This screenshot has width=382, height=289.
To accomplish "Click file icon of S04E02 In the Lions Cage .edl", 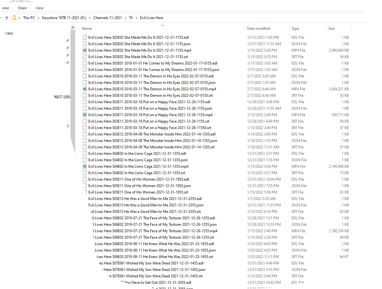I will point(85,153).
